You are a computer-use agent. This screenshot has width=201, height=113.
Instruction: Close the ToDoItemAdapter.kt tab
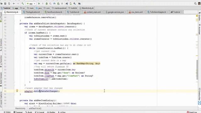click(167, 12)
